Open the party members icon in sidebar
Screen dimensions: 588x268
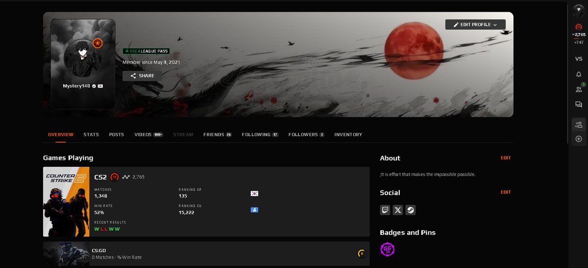pyautogui.click(x=579, y=125)
